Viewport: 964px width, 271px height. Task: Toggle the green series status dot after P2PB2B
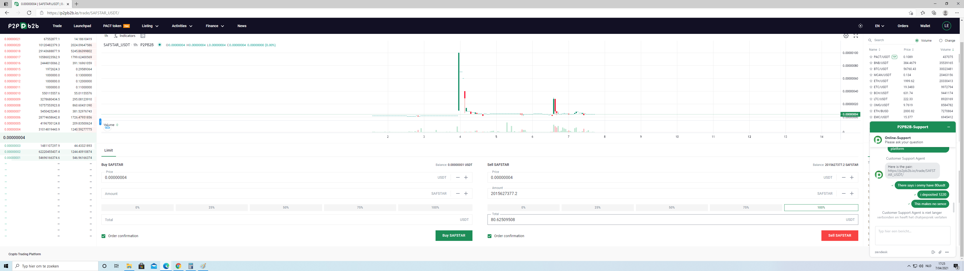[160, 45]
